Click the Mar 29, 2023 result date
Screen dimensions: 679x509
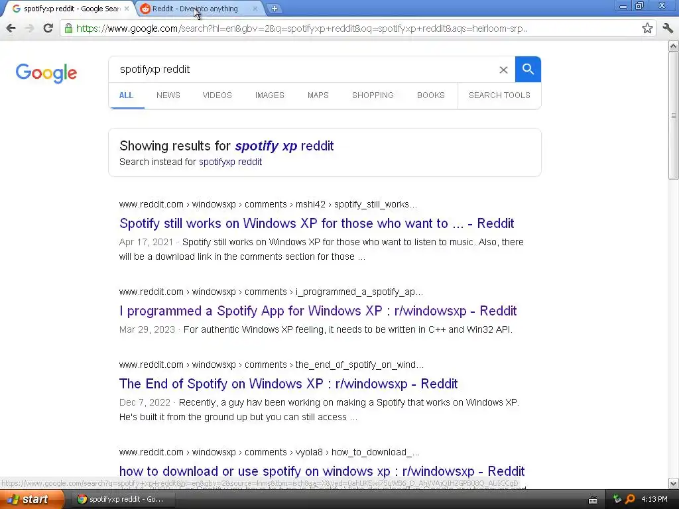point(147,330)
